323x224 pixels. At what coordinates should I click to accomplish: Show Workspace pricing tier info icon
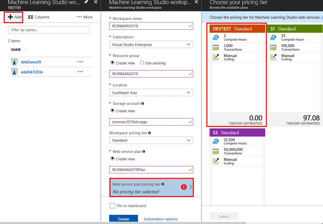(150, 133)
